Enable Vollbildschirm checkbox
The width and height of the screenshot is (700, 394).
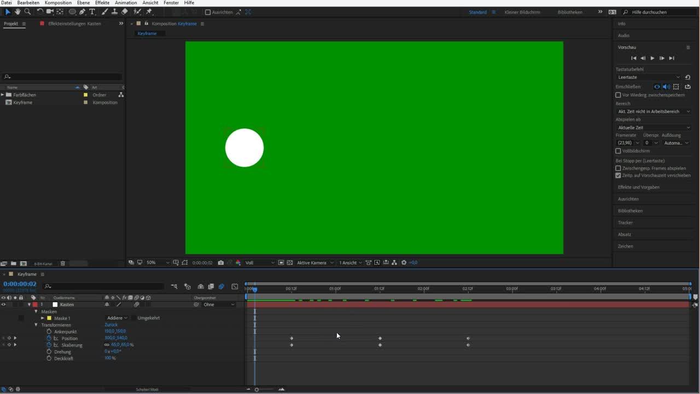[x=618, y=151]
